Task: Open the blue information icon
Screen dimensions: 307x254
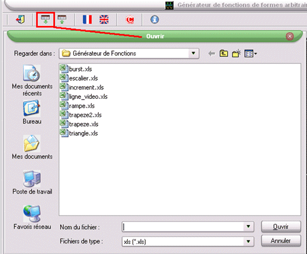Action: tap(154, 20)
